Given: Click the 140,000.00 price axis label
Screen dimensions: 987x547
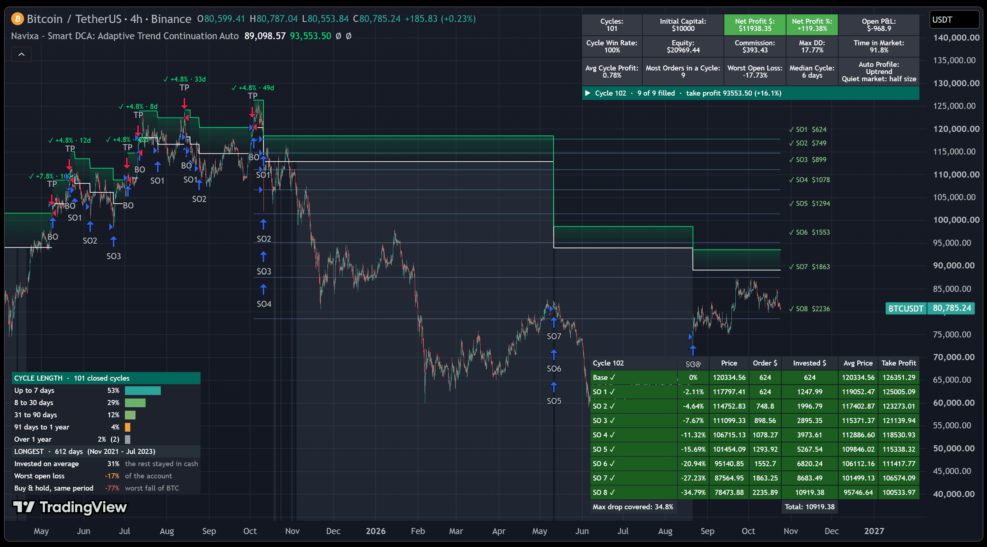Looking at the screenshot, I should point(956,37).
